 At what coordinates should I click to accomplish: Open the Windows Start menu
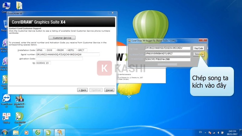point(4,132)
